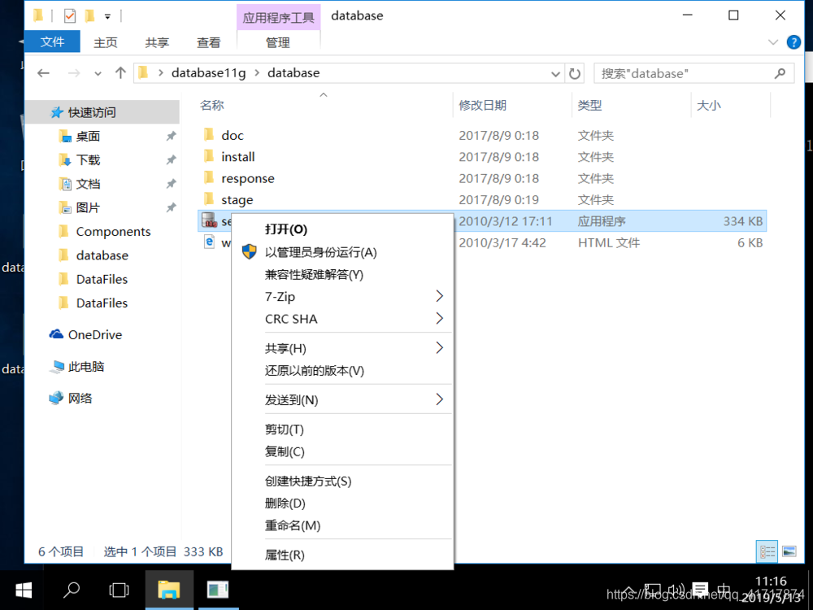Viewport: 813px width, 610px height.
Task: Select the install folder
Action: [238, 157]
